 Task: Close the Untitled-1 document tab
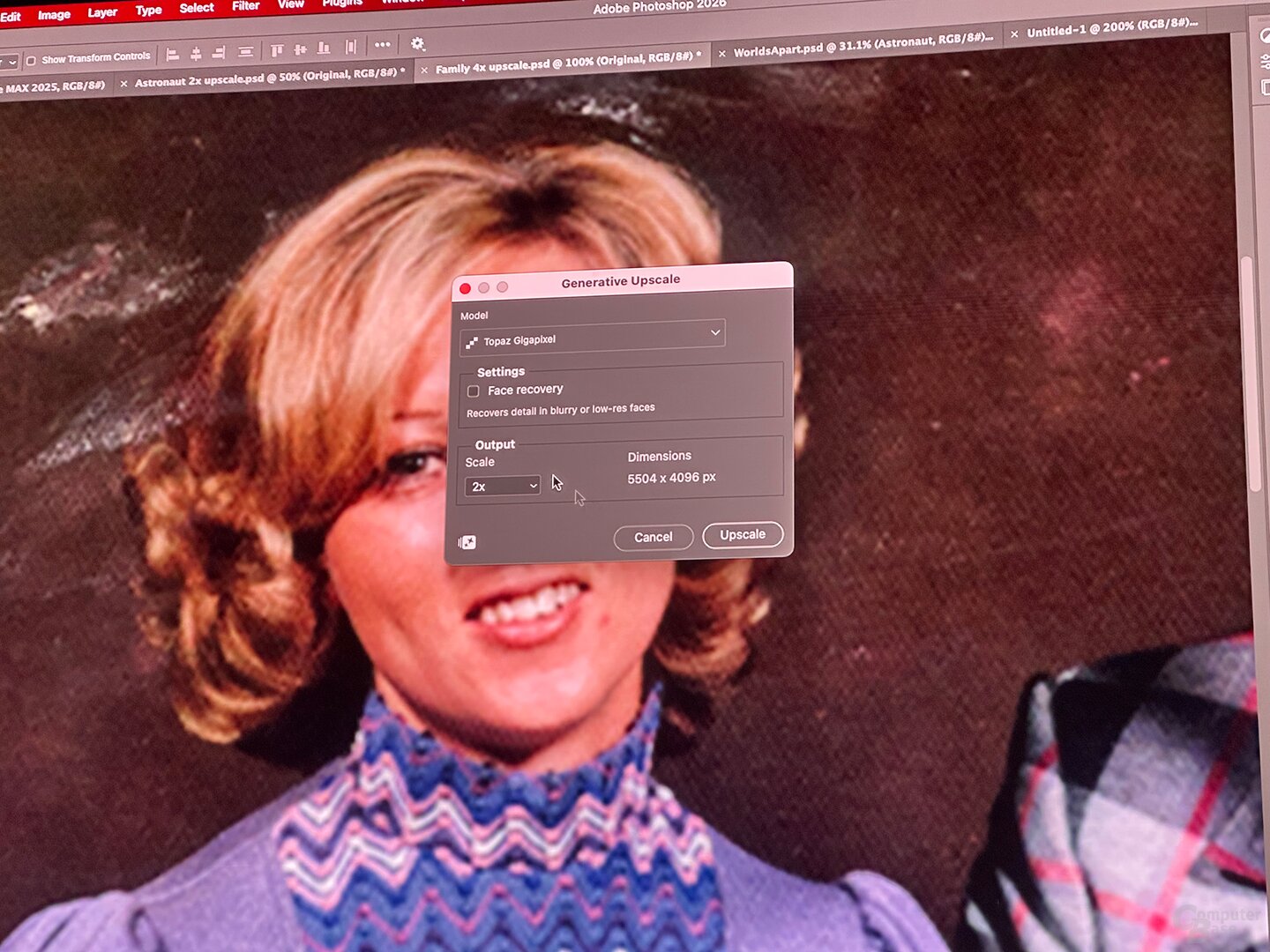tap(1014, 34)
